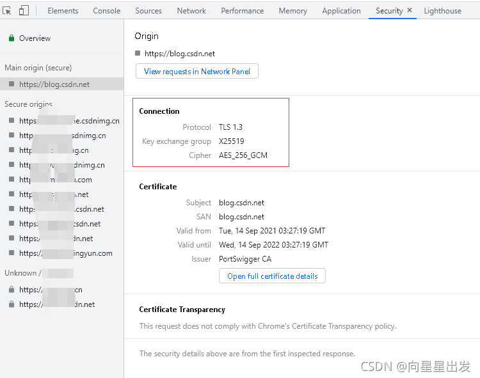Select the secure origin ending .csdn.net
This screenshot has height=378, width=480.
coord(61,209)
